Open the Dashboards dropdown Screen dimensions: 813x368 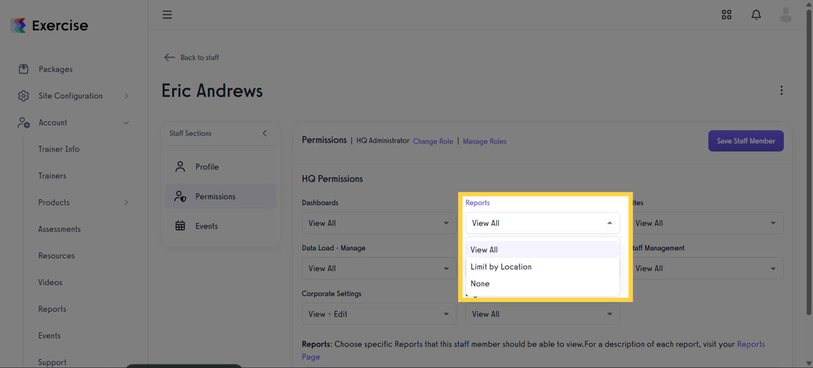click(379, 223)
